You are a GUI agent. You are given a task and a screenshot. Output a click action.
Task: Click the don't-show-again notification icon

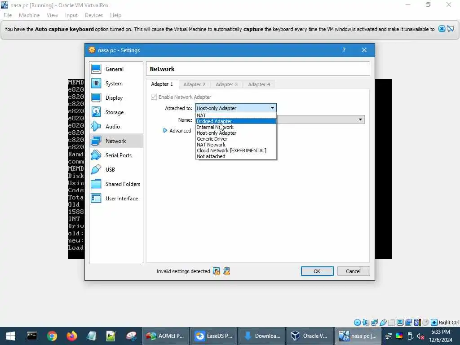450,29
